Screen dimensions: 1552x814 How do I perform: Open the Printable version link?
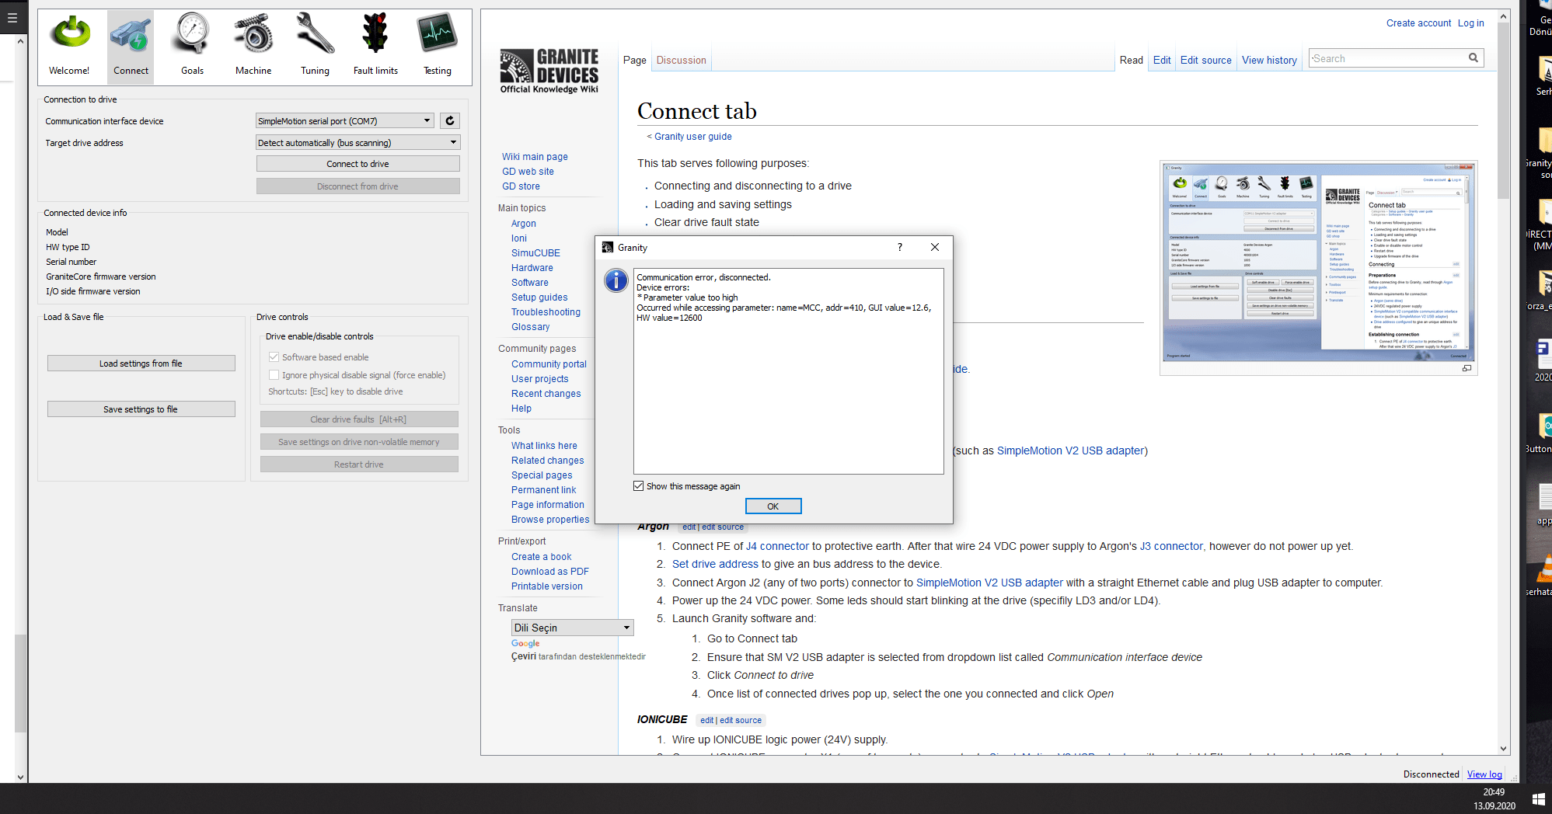(x=546, y=586)
